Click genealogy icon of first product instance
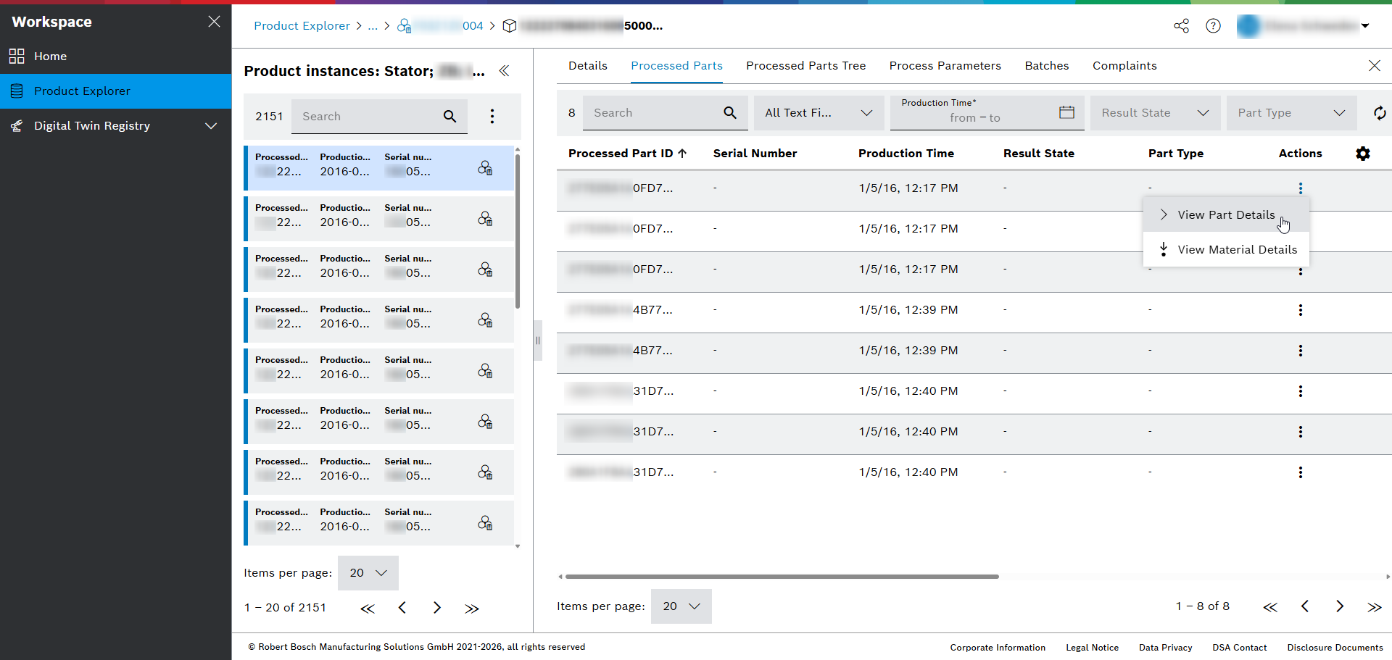Screen dimensions: 1392x660 pyautogui.click(x=485, y=168)
